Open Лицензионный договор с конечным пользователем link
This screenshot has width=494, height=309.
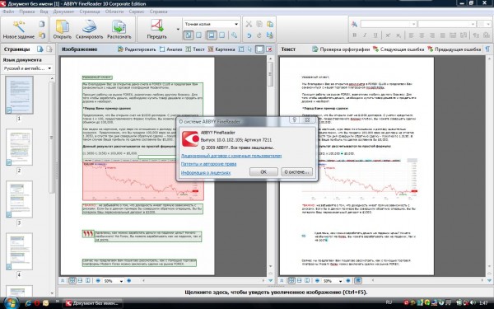[231, 156]
